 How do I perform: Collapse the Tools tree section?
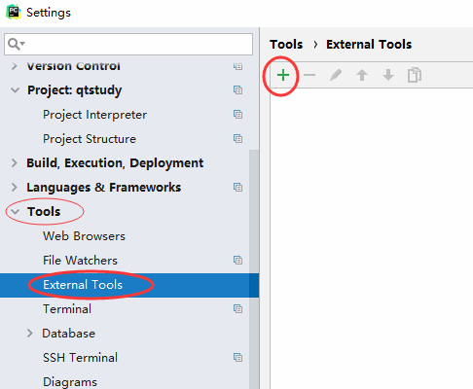15,212
